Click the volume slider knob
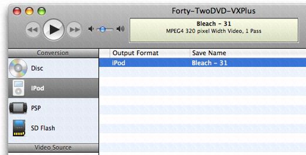This screenshot has width=306, height=155. 103,29
